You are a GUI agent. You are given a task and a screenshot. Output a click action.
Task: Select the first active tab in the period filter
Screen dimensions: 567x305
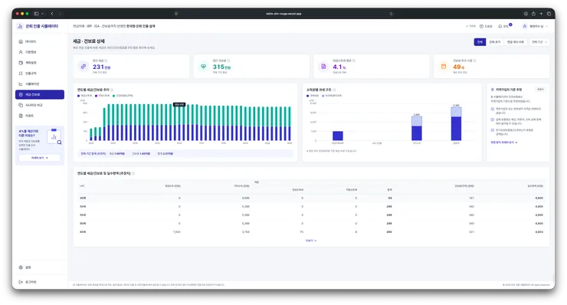click(480, 42)
